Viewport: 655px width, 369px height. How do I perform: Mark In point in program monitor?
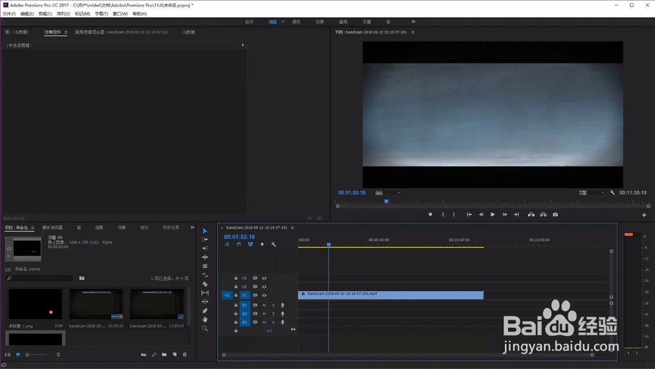pos(443,214)
